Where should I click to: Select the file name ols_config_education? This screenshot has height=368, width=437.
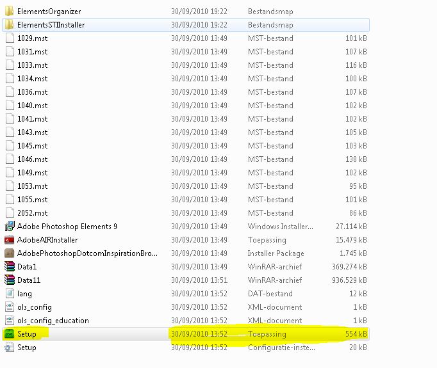(53, 321)
